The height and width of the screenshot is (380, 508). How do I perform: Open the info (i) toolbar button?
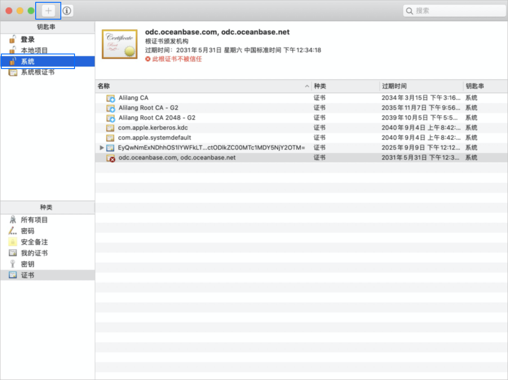[x=67, y=11]
